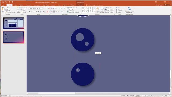Screen dimensions: 172x97
Task: Toggle Align Right paragraph alignment
Action: click(56, 12)
